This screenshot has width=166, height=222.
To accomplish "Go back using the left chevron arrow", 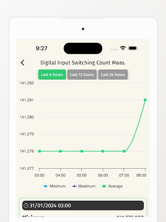I will (22, 63).
